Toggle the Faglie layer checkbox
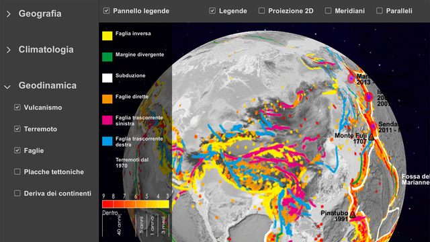Viewport: 430px width, 242px height. click(17, 151)
